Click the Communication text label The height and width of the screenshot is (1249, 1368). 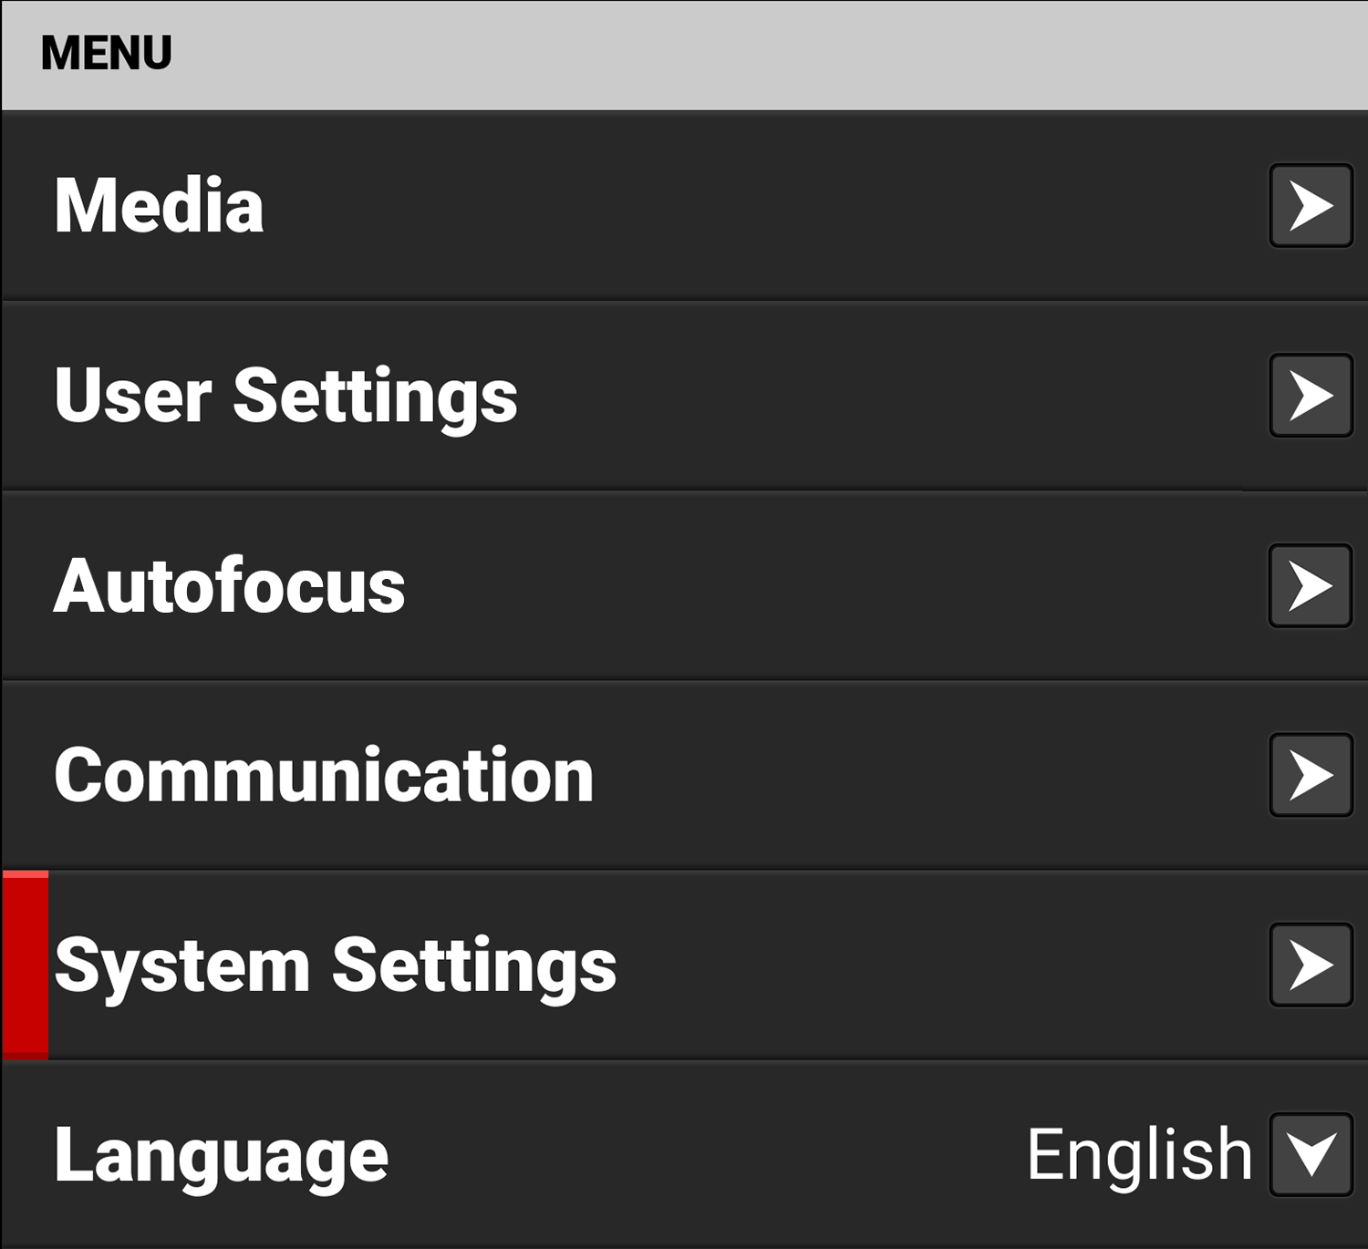click(x=324, y=776)
